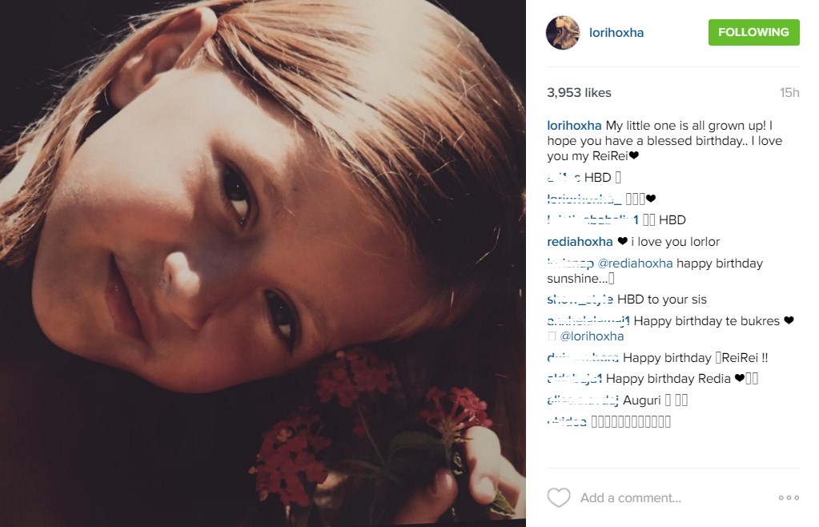The height and width of the screenshot is (527, 819).
Task: Open the three-dot more options menu
Action: click(789, 497)
